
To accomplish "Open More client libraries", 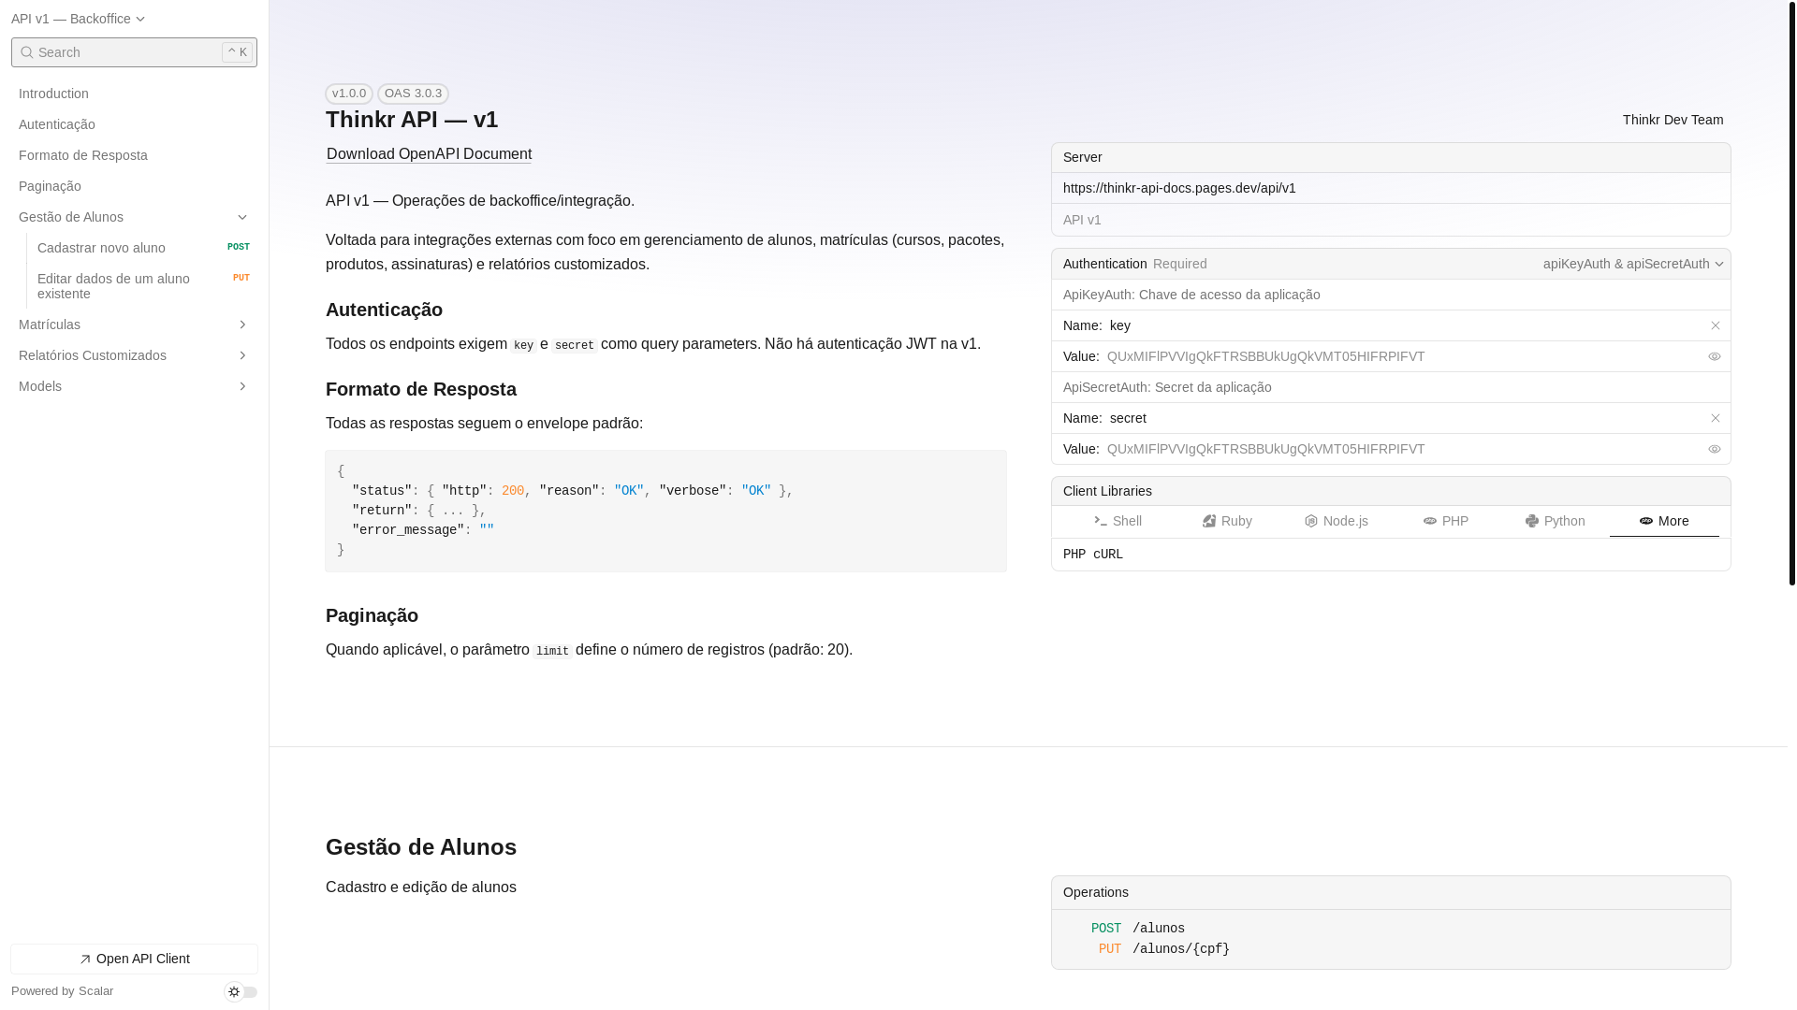I will (1664, 521).
